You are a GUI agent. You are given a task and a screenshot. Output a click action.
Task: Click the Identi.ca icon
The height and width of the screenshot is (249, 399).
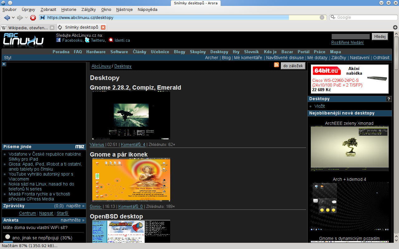[111, 40]
